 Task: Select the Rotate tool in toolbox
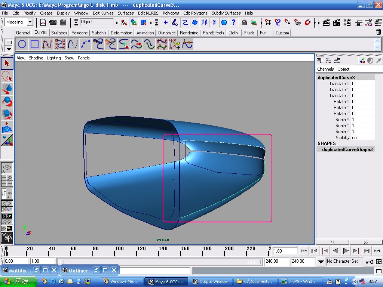coord(7,102)
